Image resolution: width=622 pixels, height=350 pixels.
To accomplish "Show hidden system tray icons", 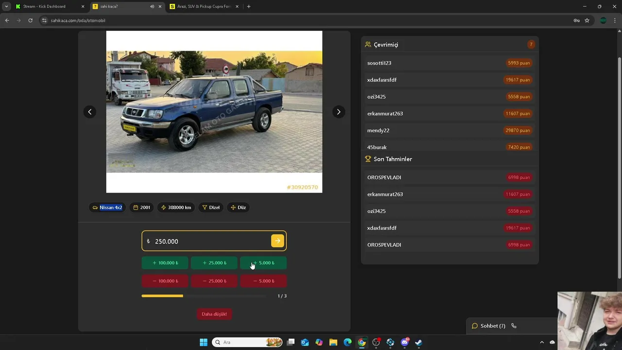I will [x=542, y=342].
